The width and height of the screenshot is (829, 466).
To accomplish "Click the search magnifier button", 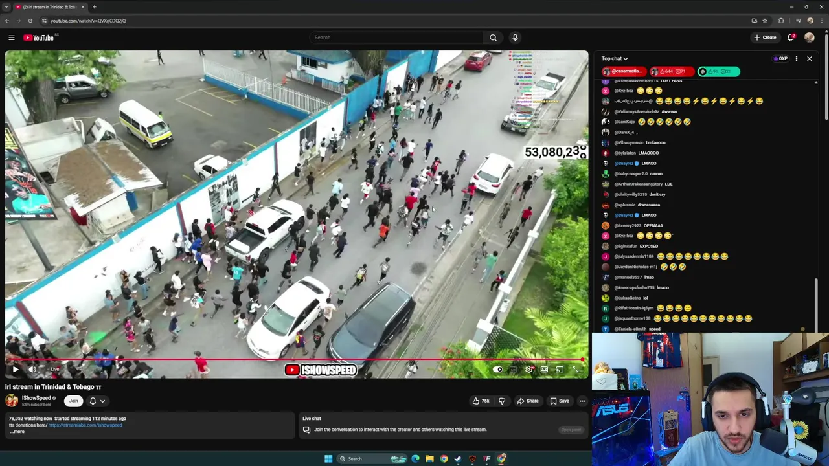I will point(493,38).
